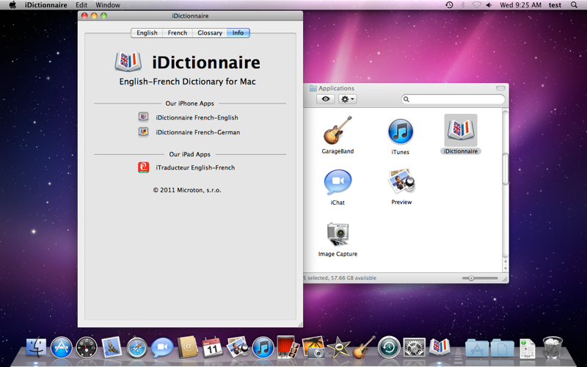Click the copyright 2011 Microton text
Screen dimensions: 587x367
point(187,190)
